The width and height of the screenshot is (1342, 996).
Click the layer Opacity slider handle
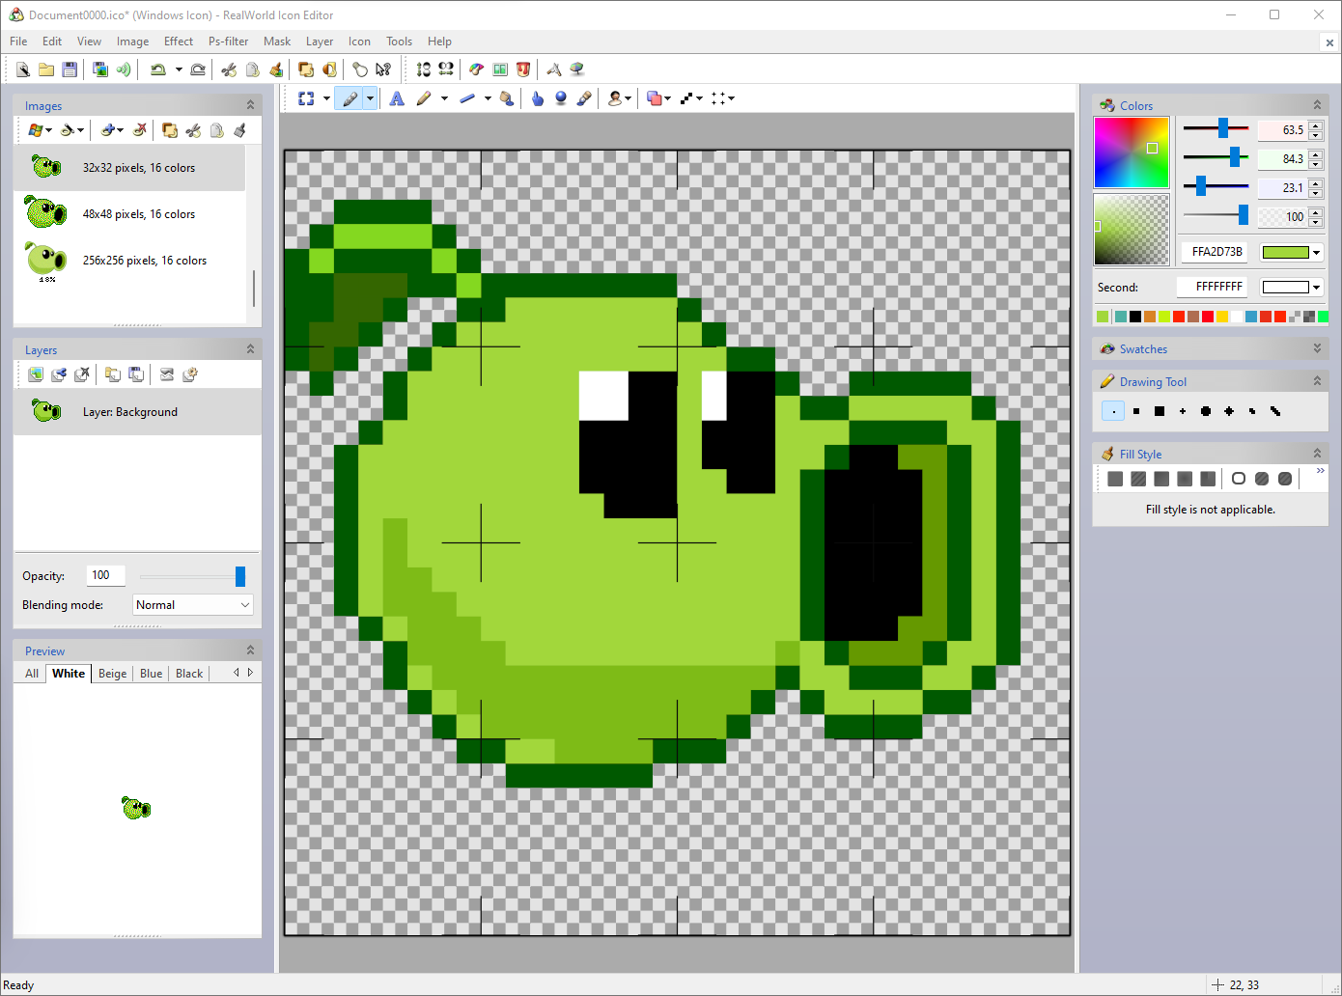pyautogui.click(x=240, y=576)
